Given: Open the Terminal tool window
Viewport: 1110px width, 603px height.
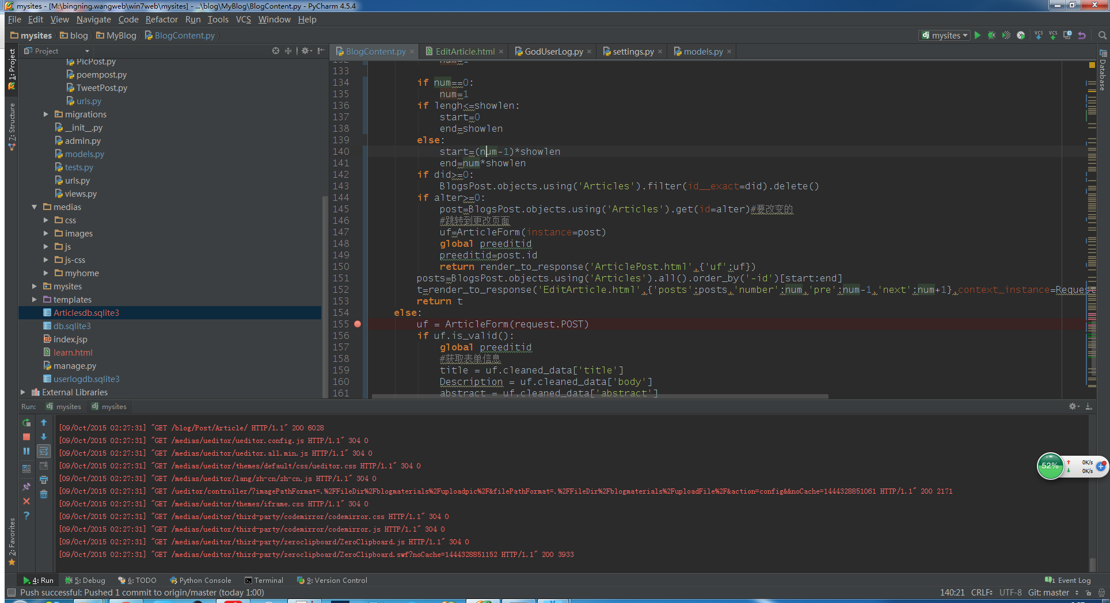Looking at the screenshot, I should coord(264,580).
